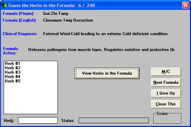The image size is (191, 127).
Task: Select Herb #2 in the list
Action: pos(12,68)
